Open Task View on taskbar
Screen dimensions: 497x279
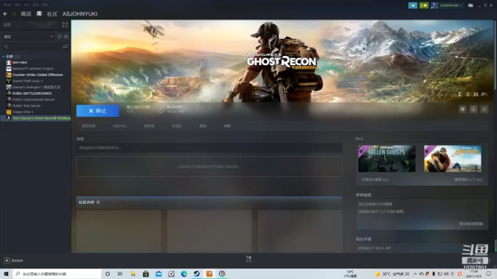click(x=120, y=273)
